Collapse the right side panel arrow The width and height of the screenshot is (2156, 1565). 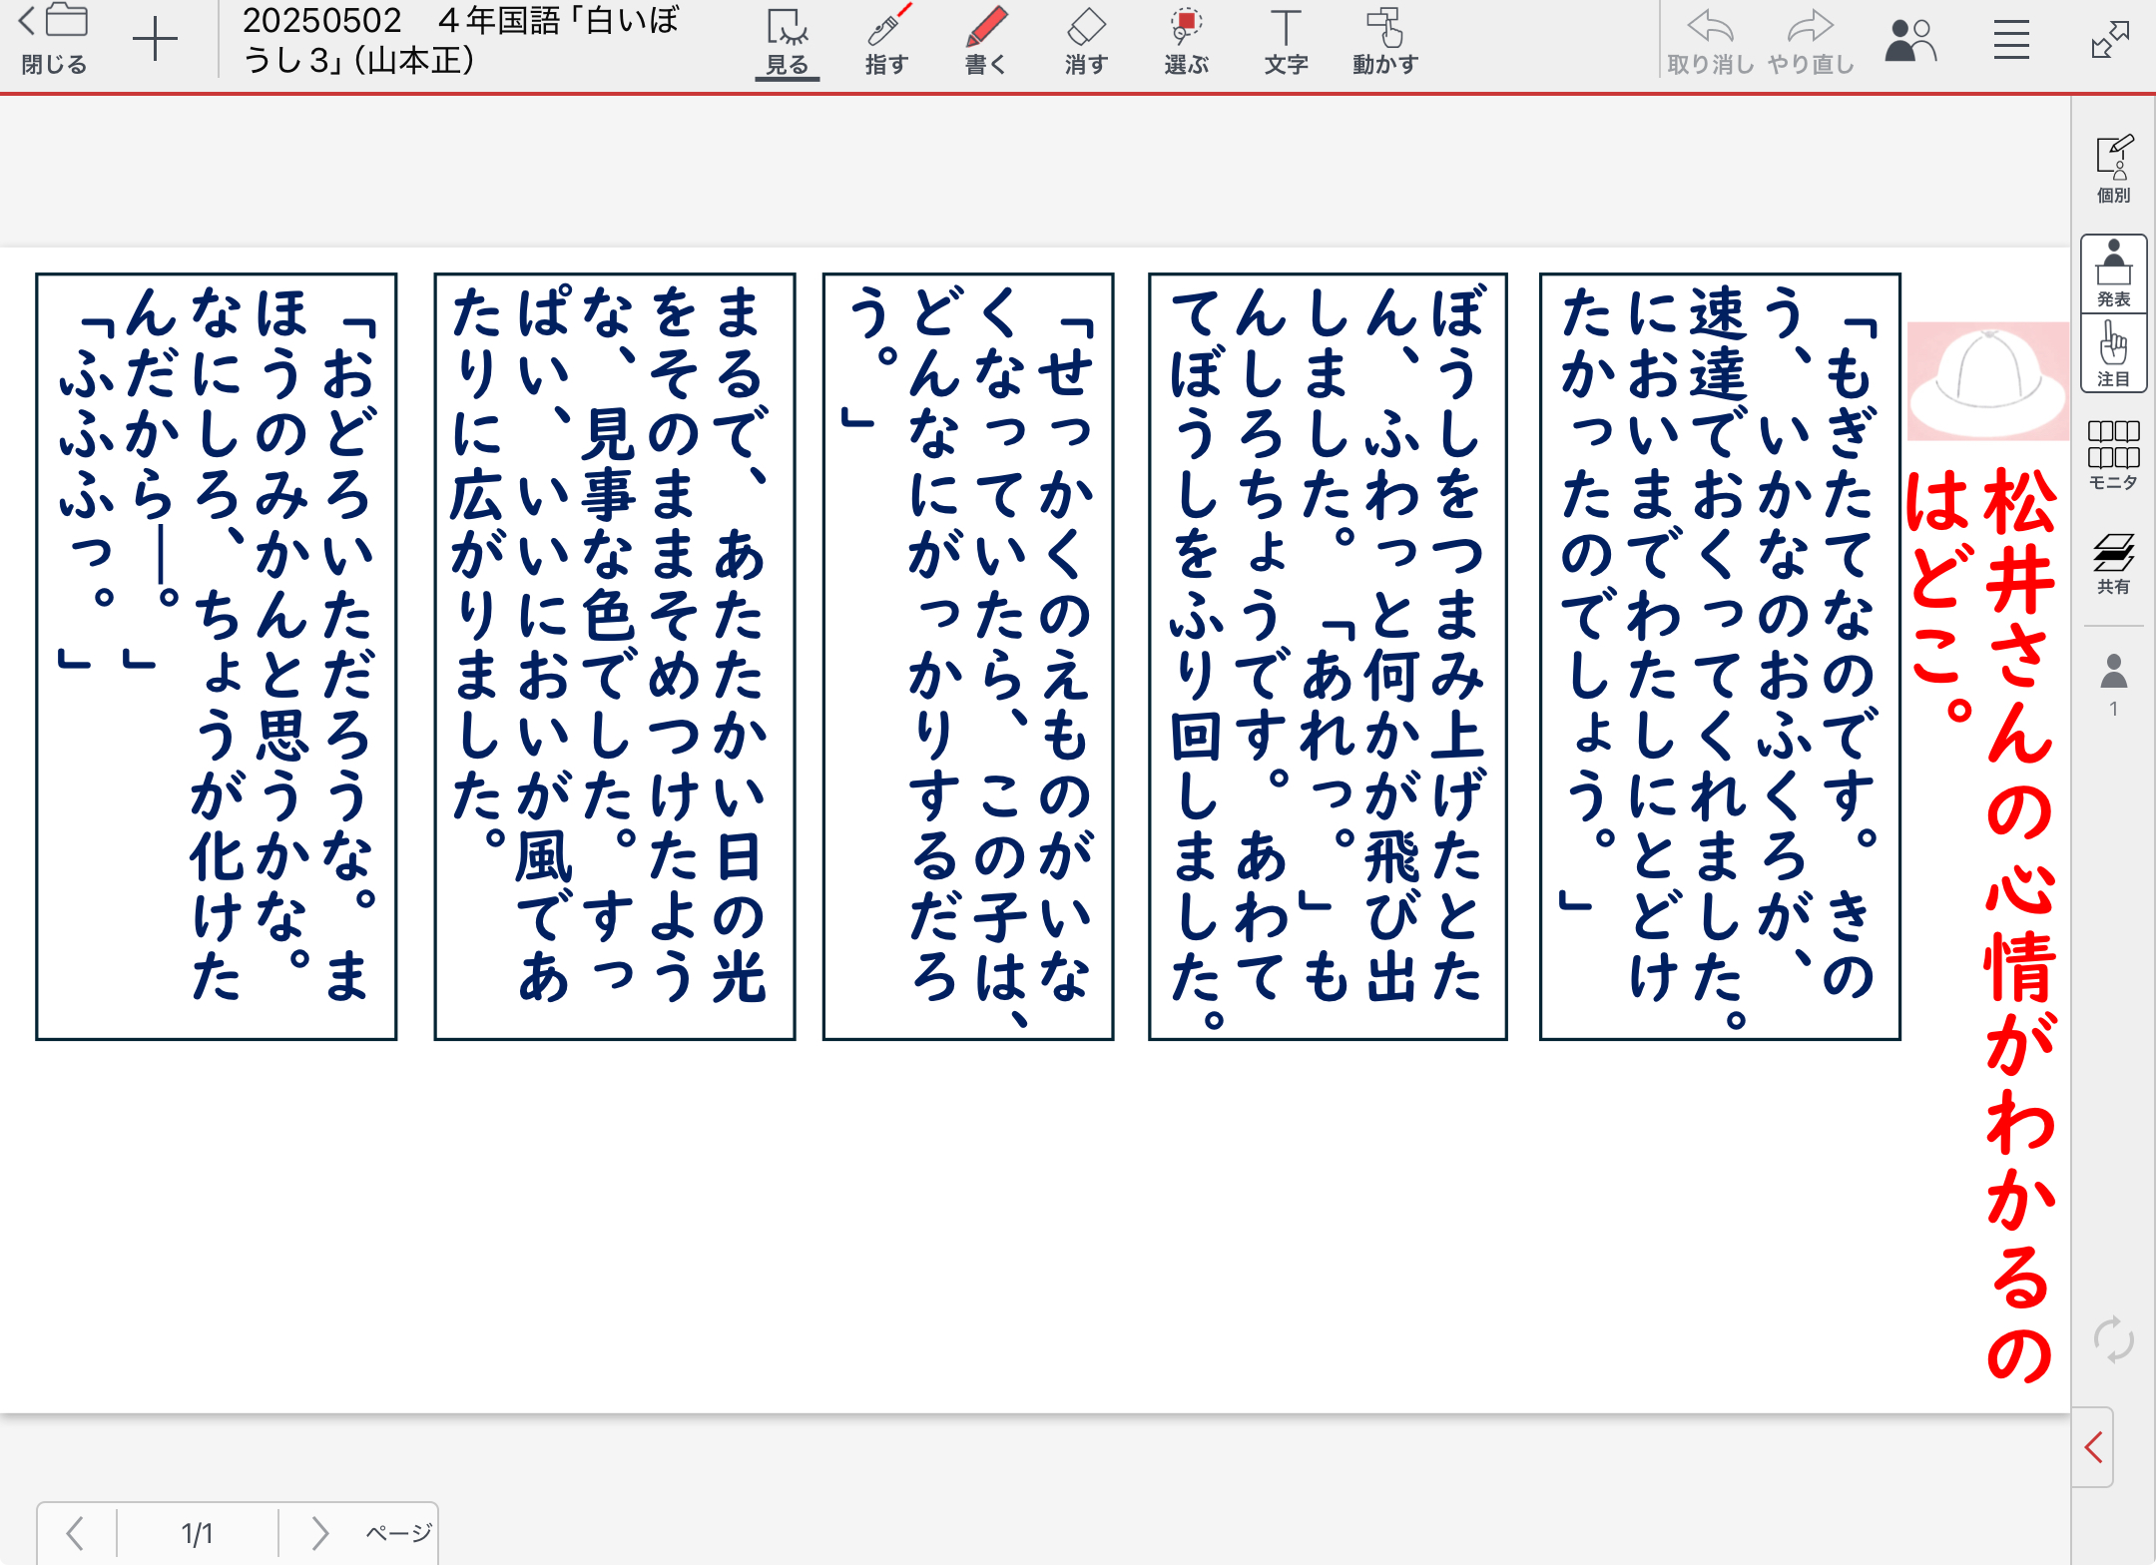click(x=2094, y=1447)
